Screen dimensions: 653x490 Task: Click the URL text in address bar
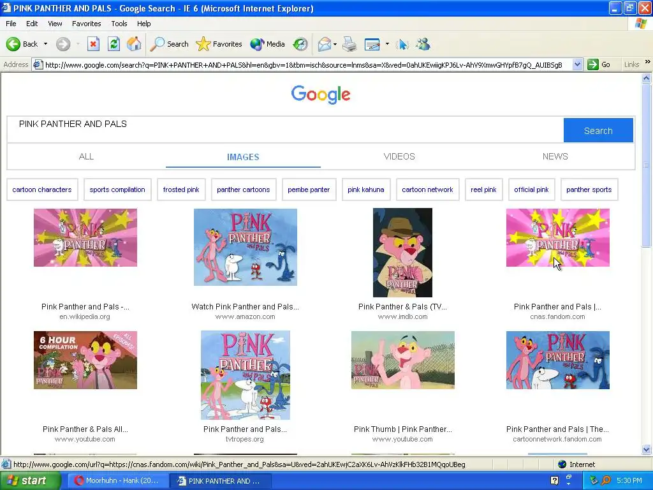[304, 65]
